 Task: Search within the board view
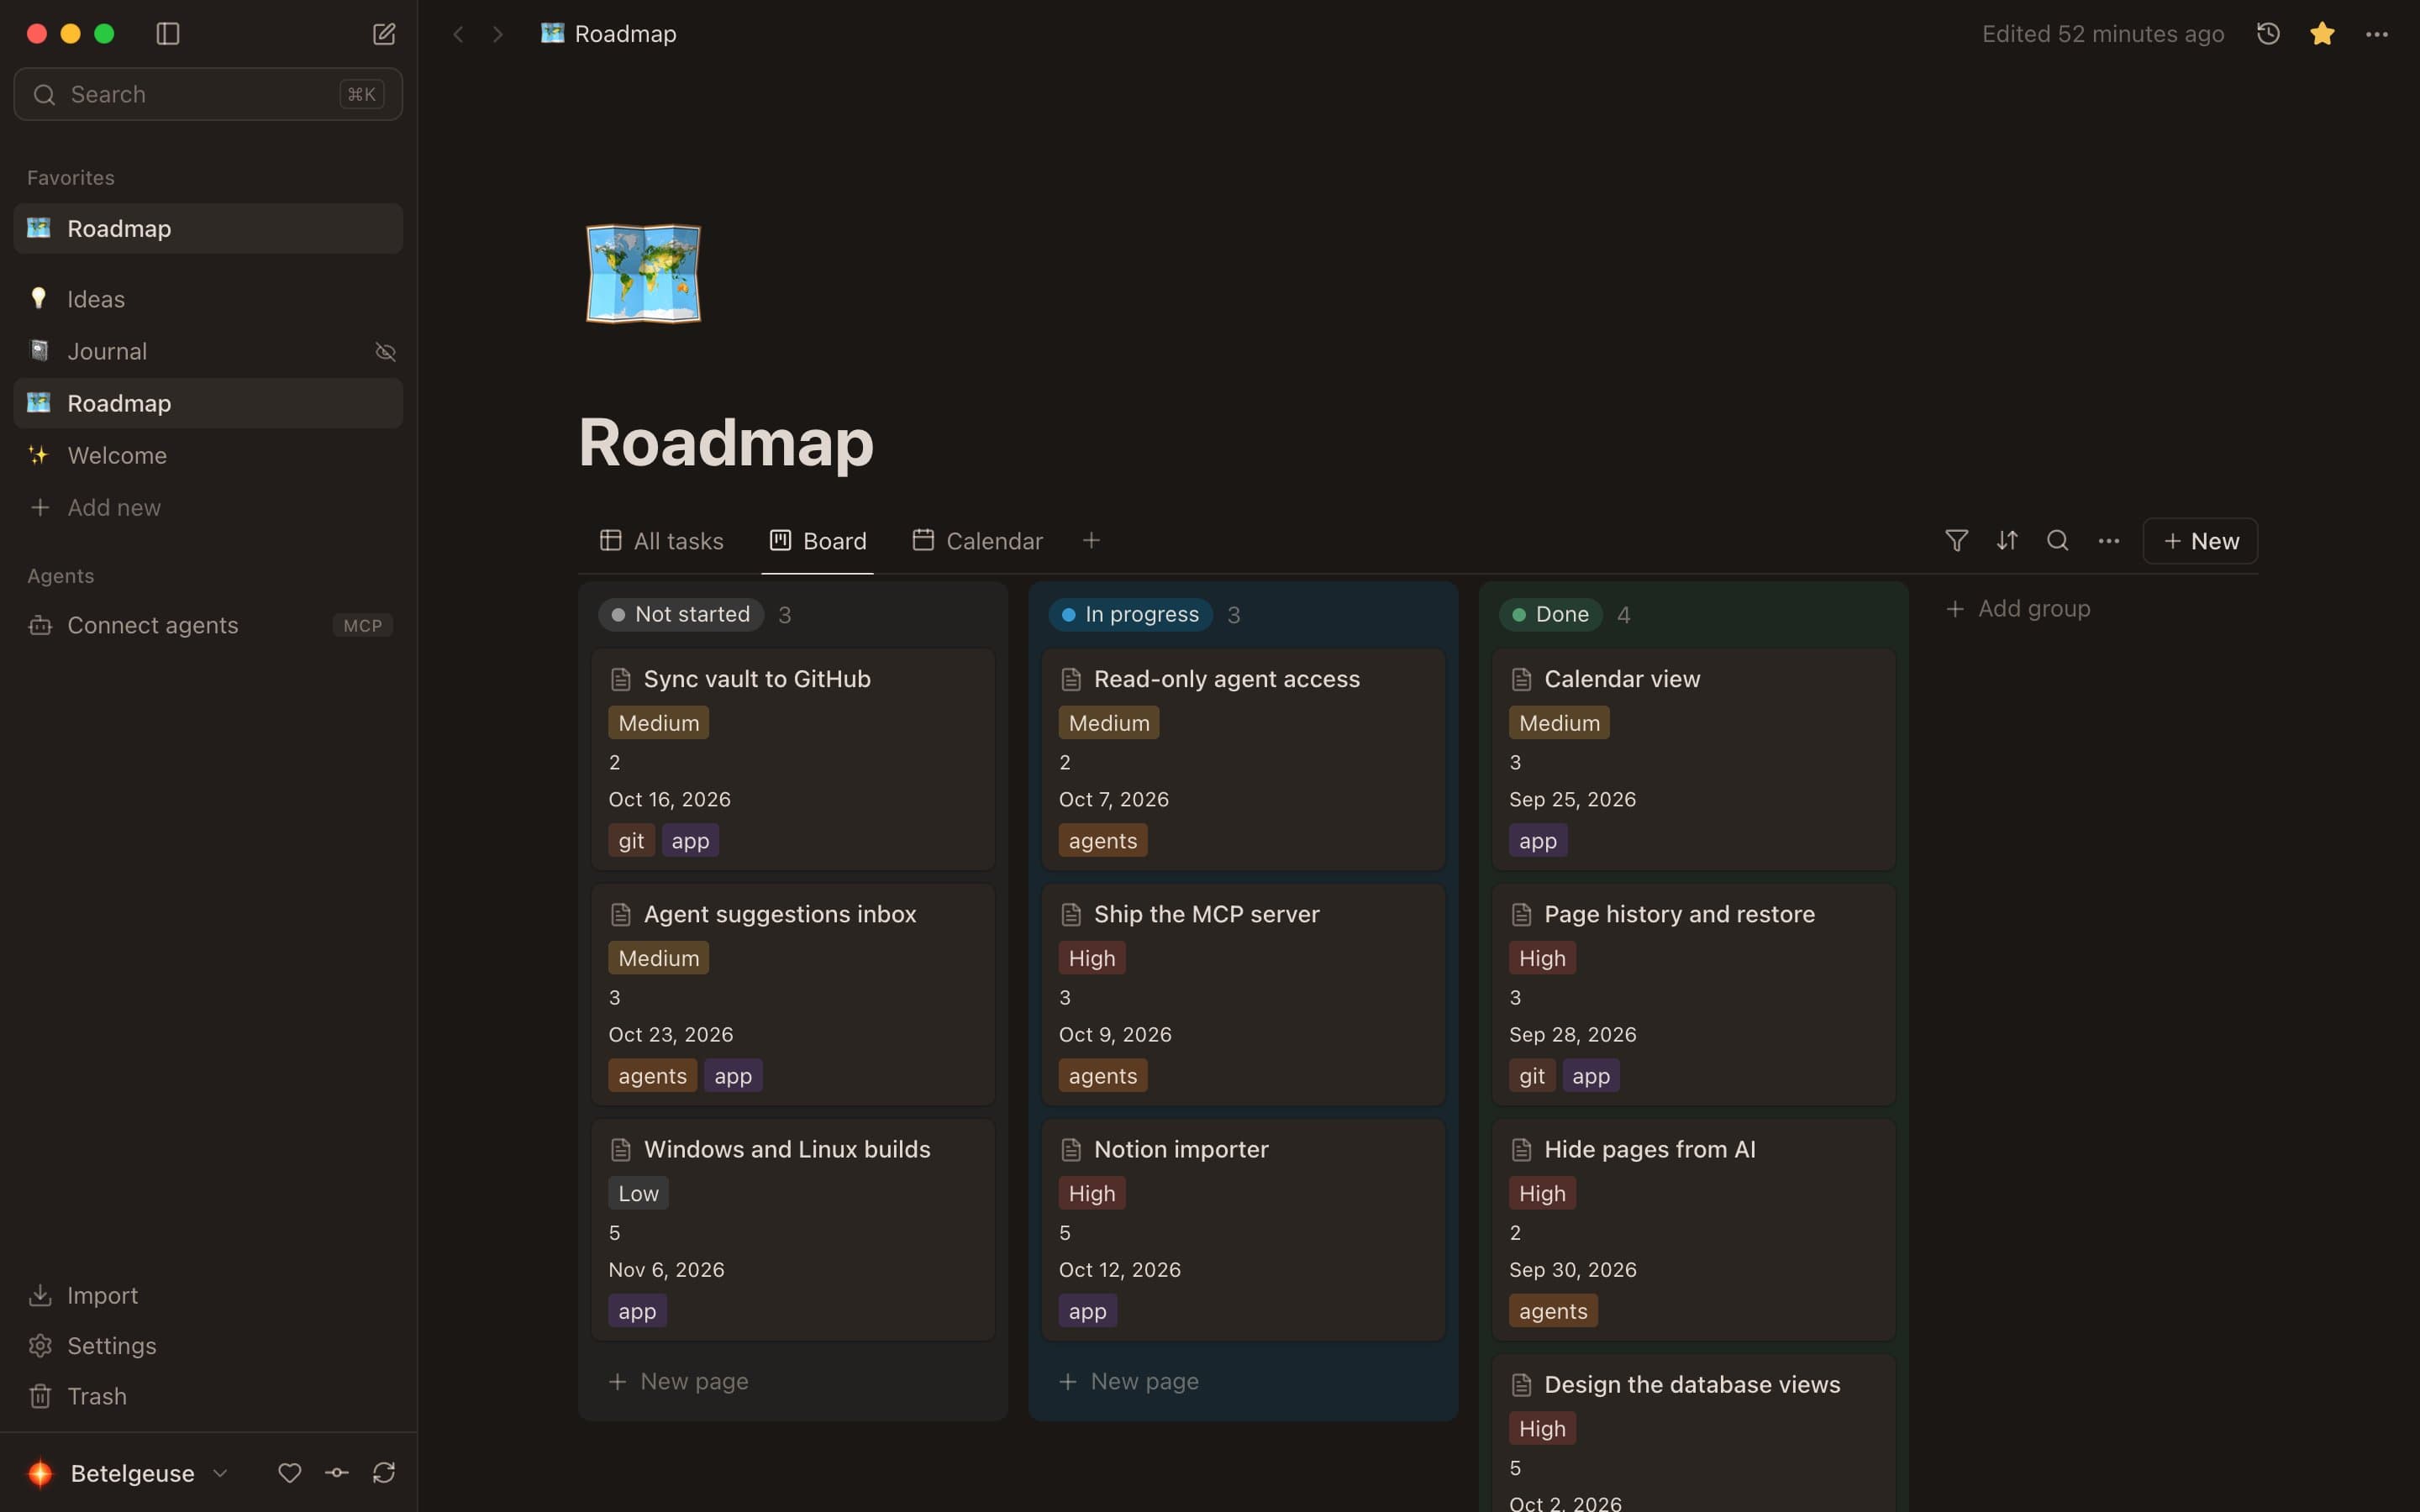pyautogui.click(x=2057, y=541)
